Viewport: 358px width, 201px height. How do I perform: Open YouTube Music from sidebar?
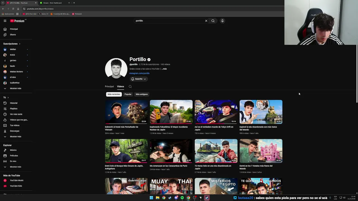16,180
